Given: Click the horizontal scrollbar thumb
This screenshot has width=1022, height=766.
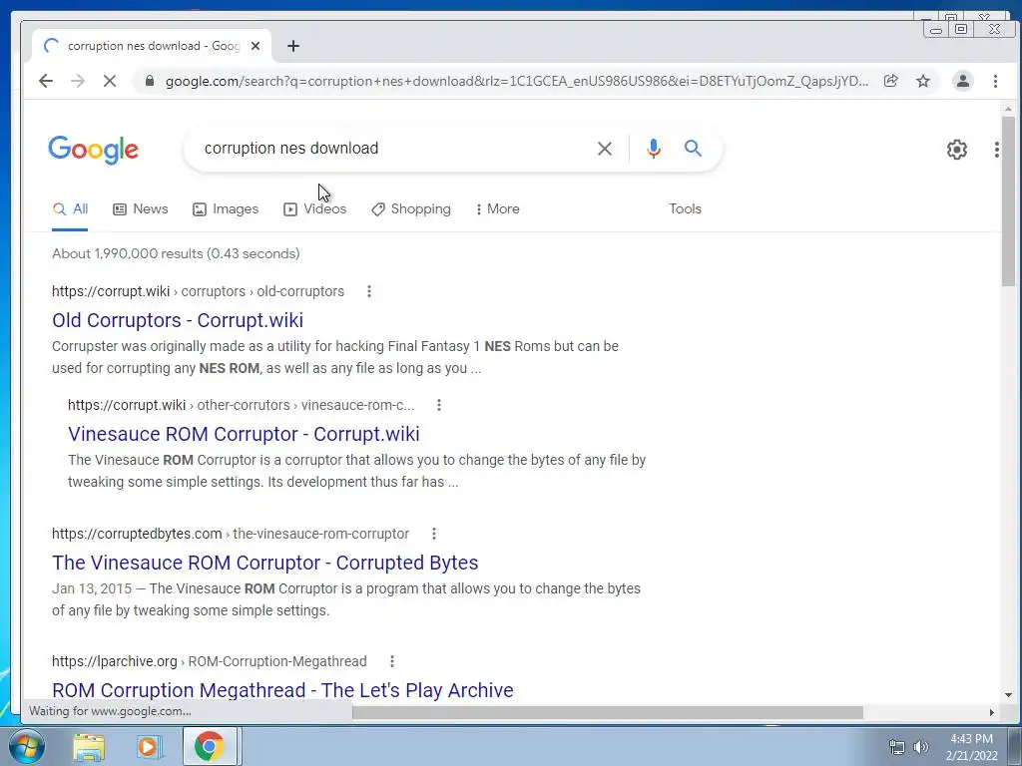Looking at the screenshot, I should [x=608, y=712].
